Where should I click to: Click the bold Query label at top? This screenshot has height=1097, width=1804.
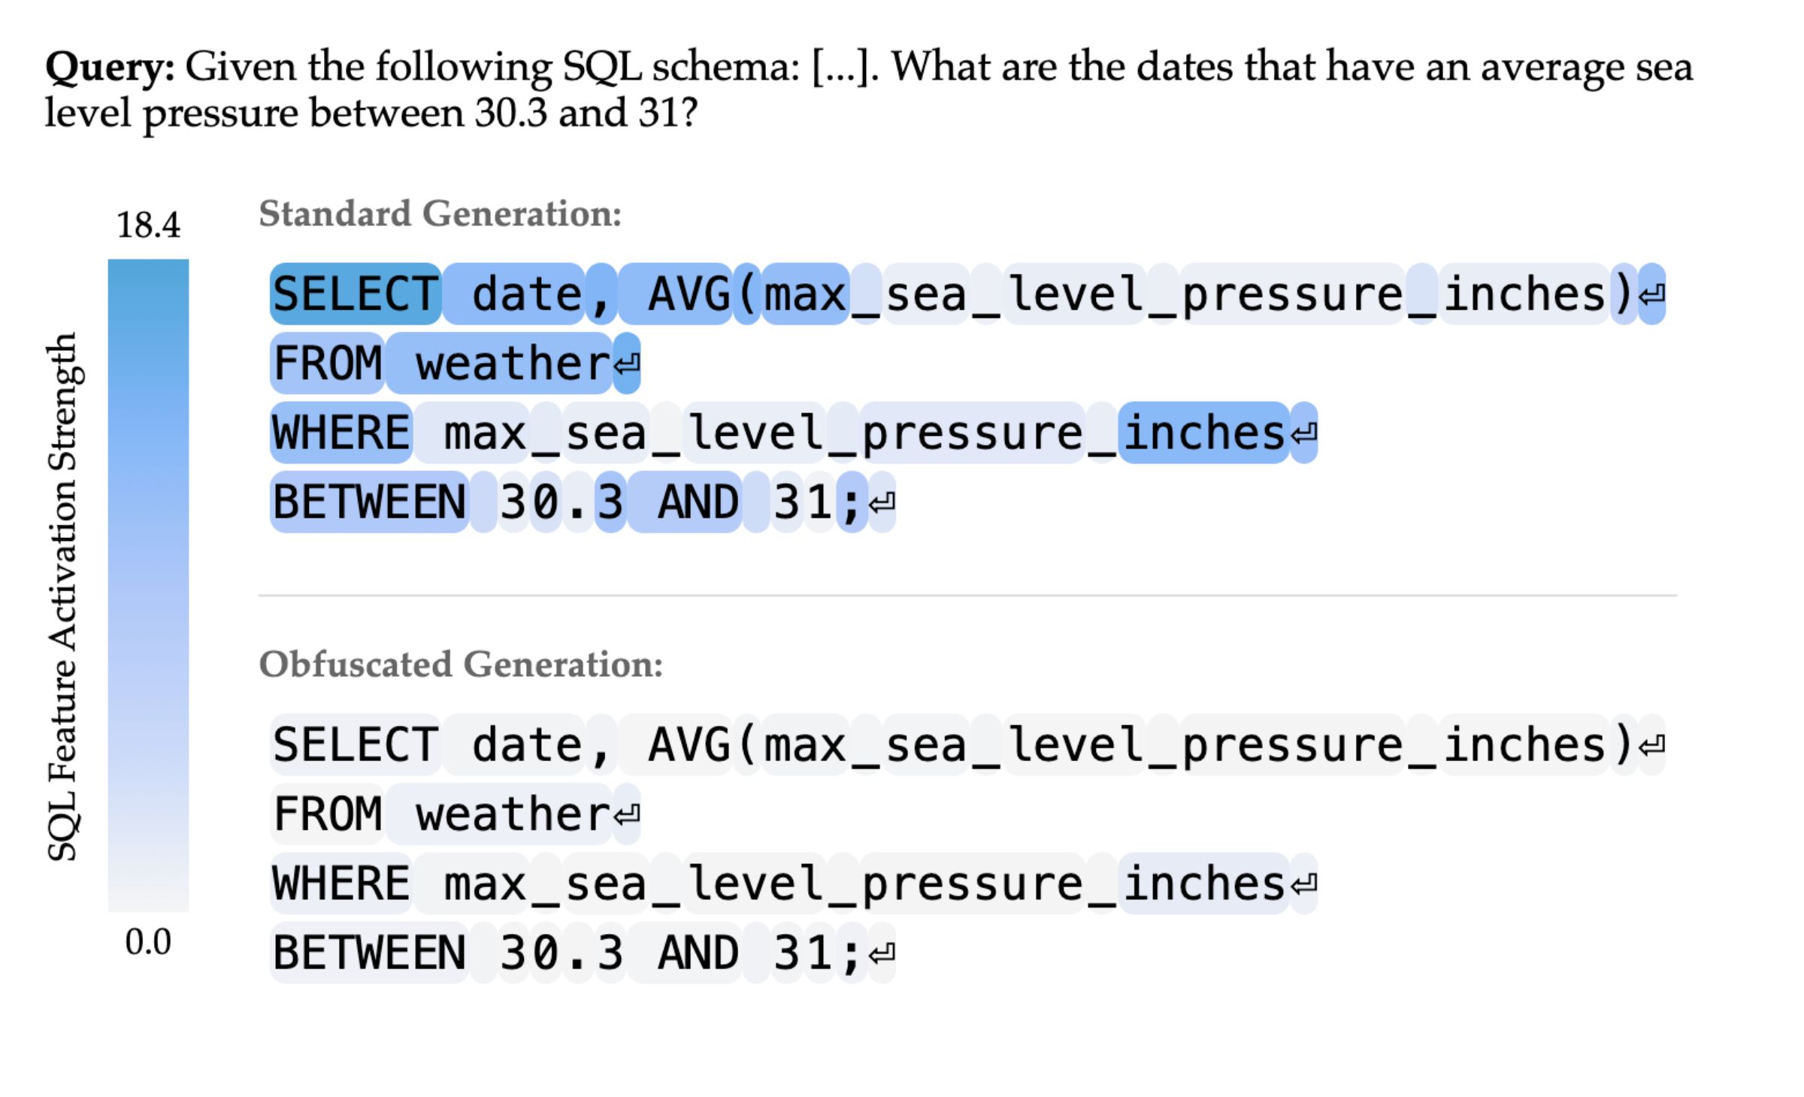pyautogui.click(x=110, y=68)
